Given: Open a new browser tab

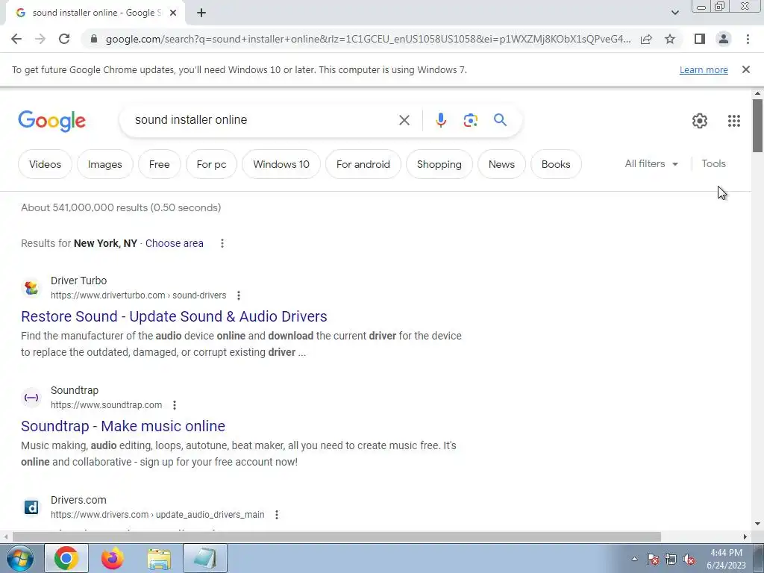Looking at the screenshot, I should [201, 13].
